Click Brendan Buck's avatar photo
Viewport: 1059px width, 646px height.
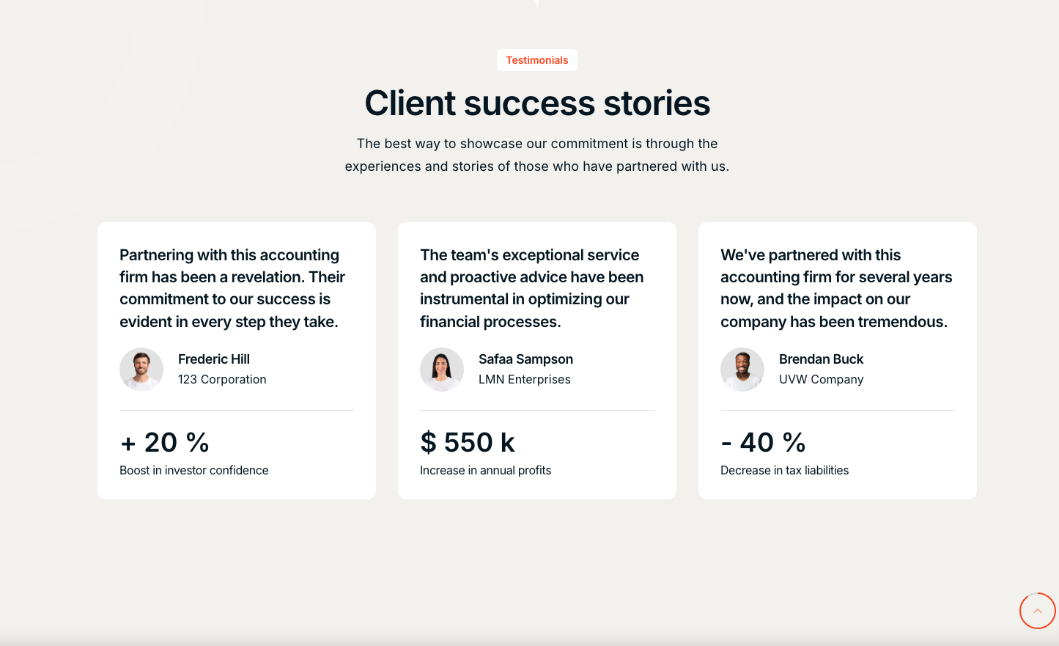coord(742,370)
